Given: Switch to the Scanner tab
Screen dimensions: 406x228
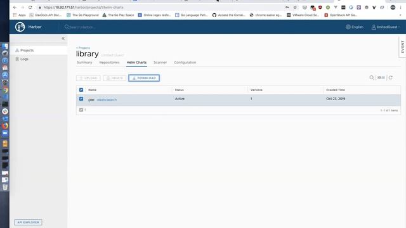Looking at the screenshot, I should click(x=160, y=63).
